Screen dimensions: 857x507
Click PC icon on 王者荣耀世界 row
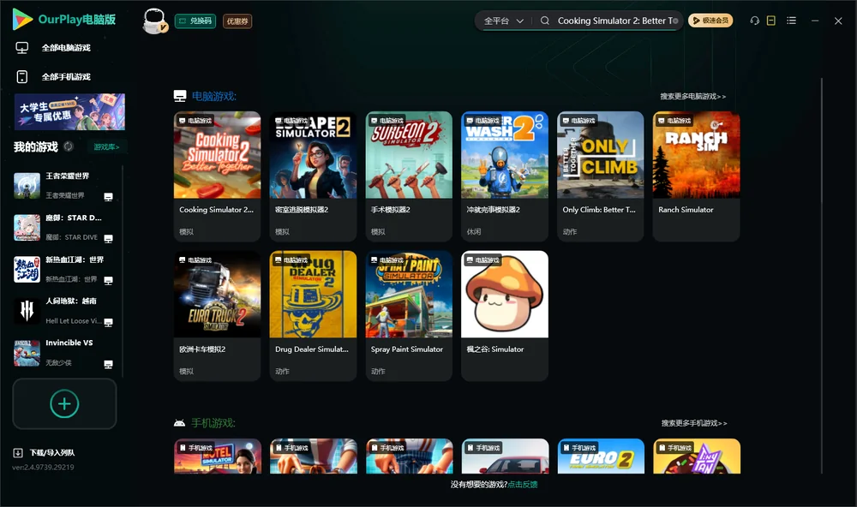point(108,197)
